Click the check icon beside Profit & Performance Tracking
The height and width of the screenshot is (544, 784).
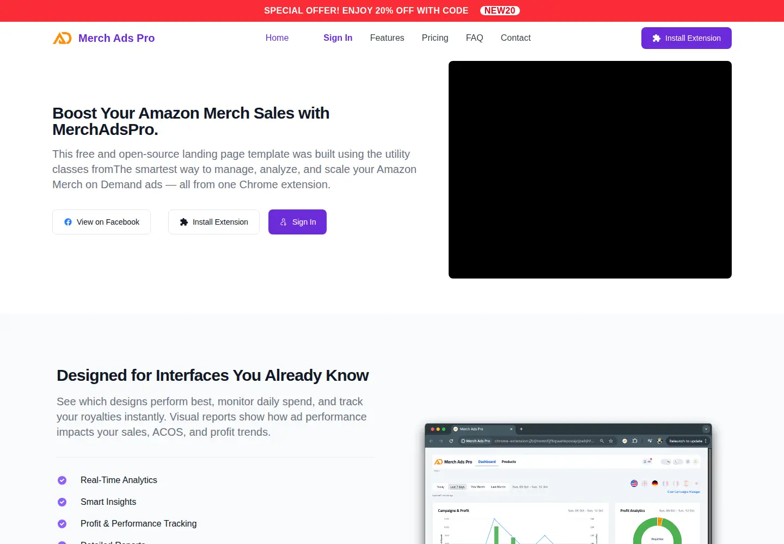point(62,524)
